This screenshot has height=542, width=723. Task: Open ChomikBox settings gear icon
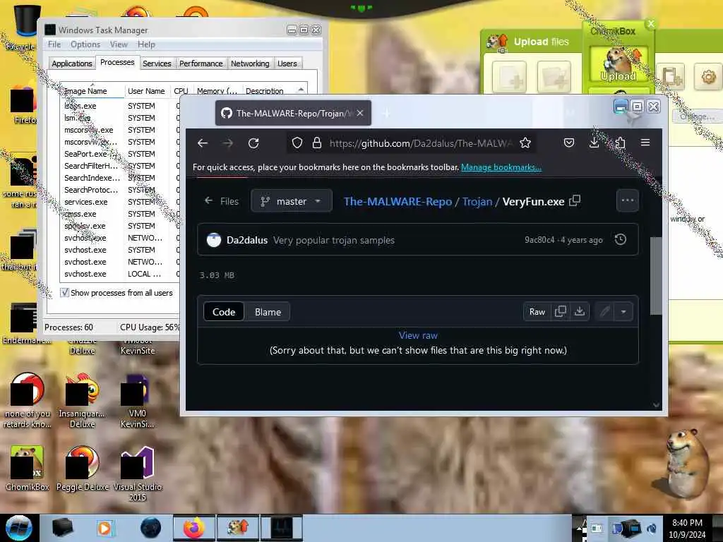708,76
